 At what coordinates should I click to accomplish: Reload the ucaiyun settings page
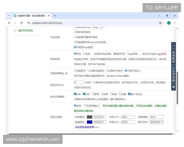pyautogui.click(x=21, y=23)
